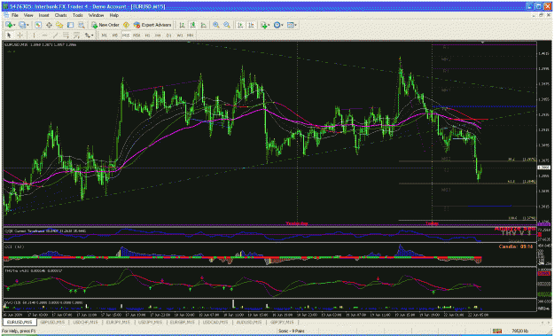Switch to the GBPUSD,M15 chart tab
This screenshot has width=554, height=336.
point(52,322)
